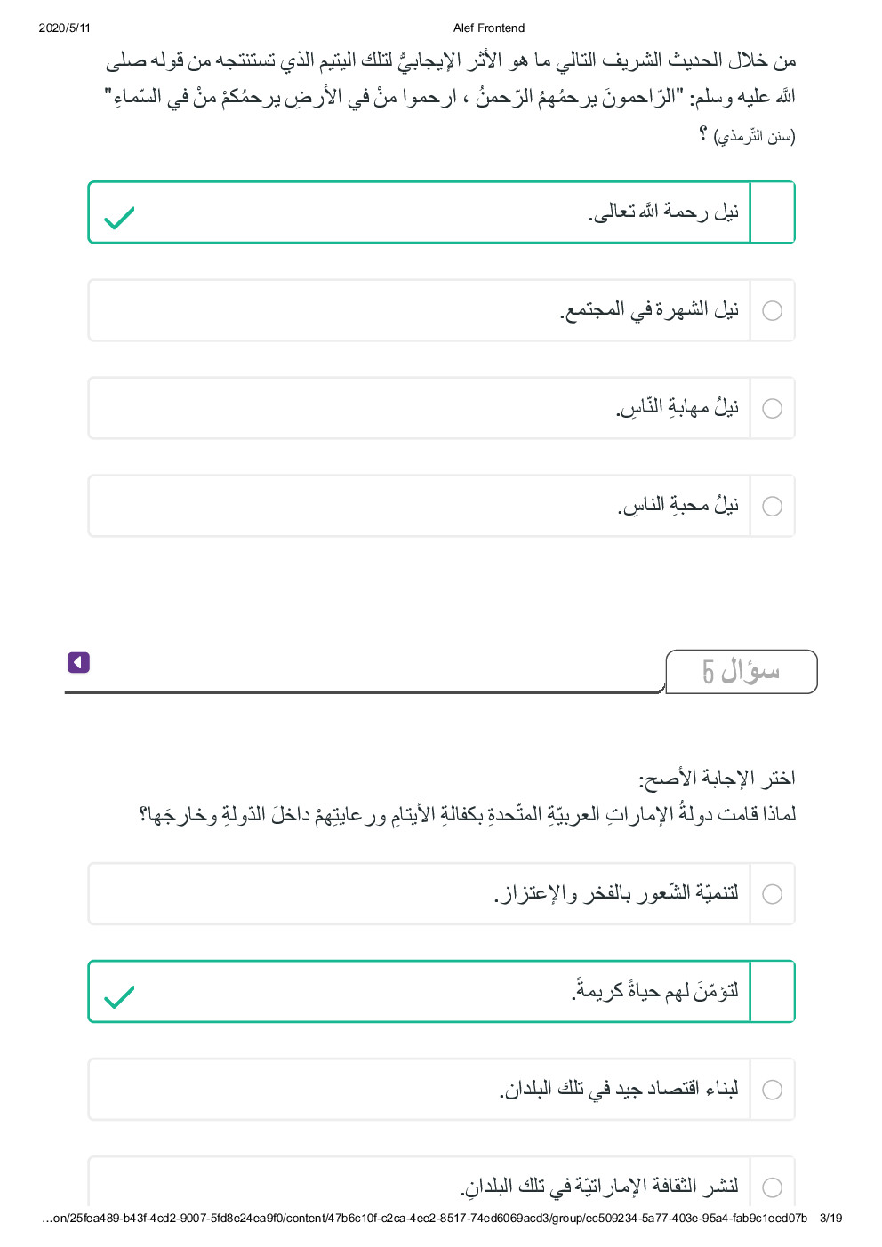Select the radio button for نيل الشهرة في المجتمع
The image size is (882, 1247).
(773, 310)
